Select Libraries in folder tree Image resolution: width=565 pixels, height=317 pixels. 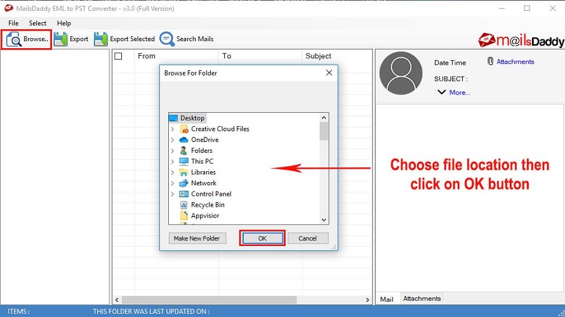tap(203, 172)
